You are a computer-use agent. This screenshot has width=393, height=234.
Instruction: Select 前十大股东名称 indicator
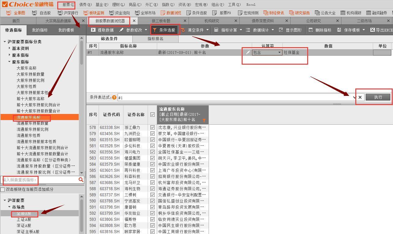click(x=30, y=99)
